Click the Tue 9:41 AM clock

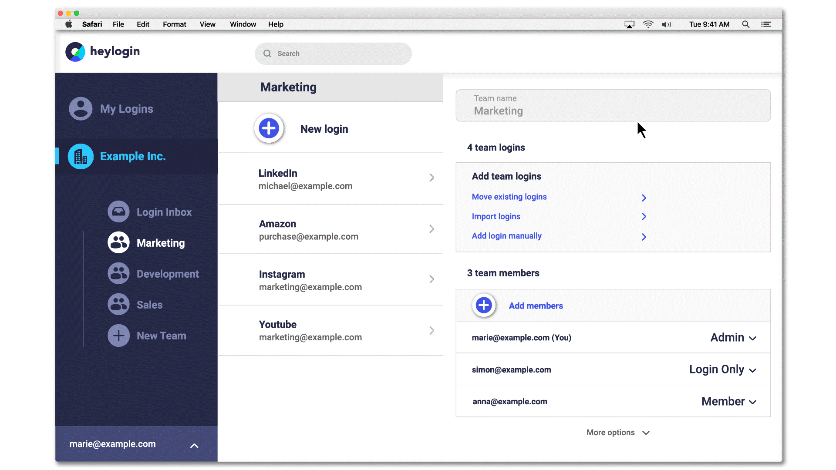tap(709, 24)
